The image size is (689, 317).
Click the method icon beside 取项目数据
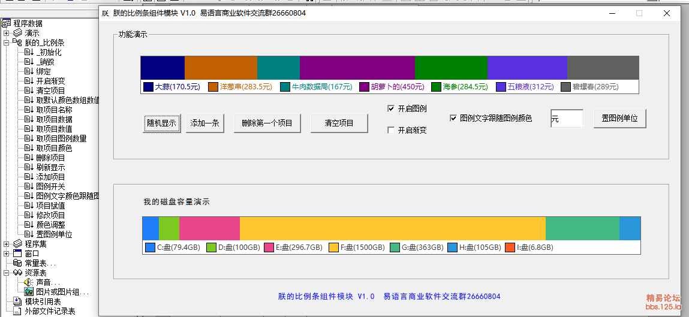(x=29, y=119)
